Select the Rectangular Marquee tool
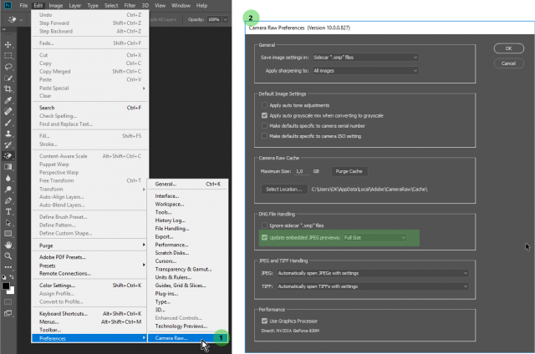535x354 pixels. click(x=8, y=56)
